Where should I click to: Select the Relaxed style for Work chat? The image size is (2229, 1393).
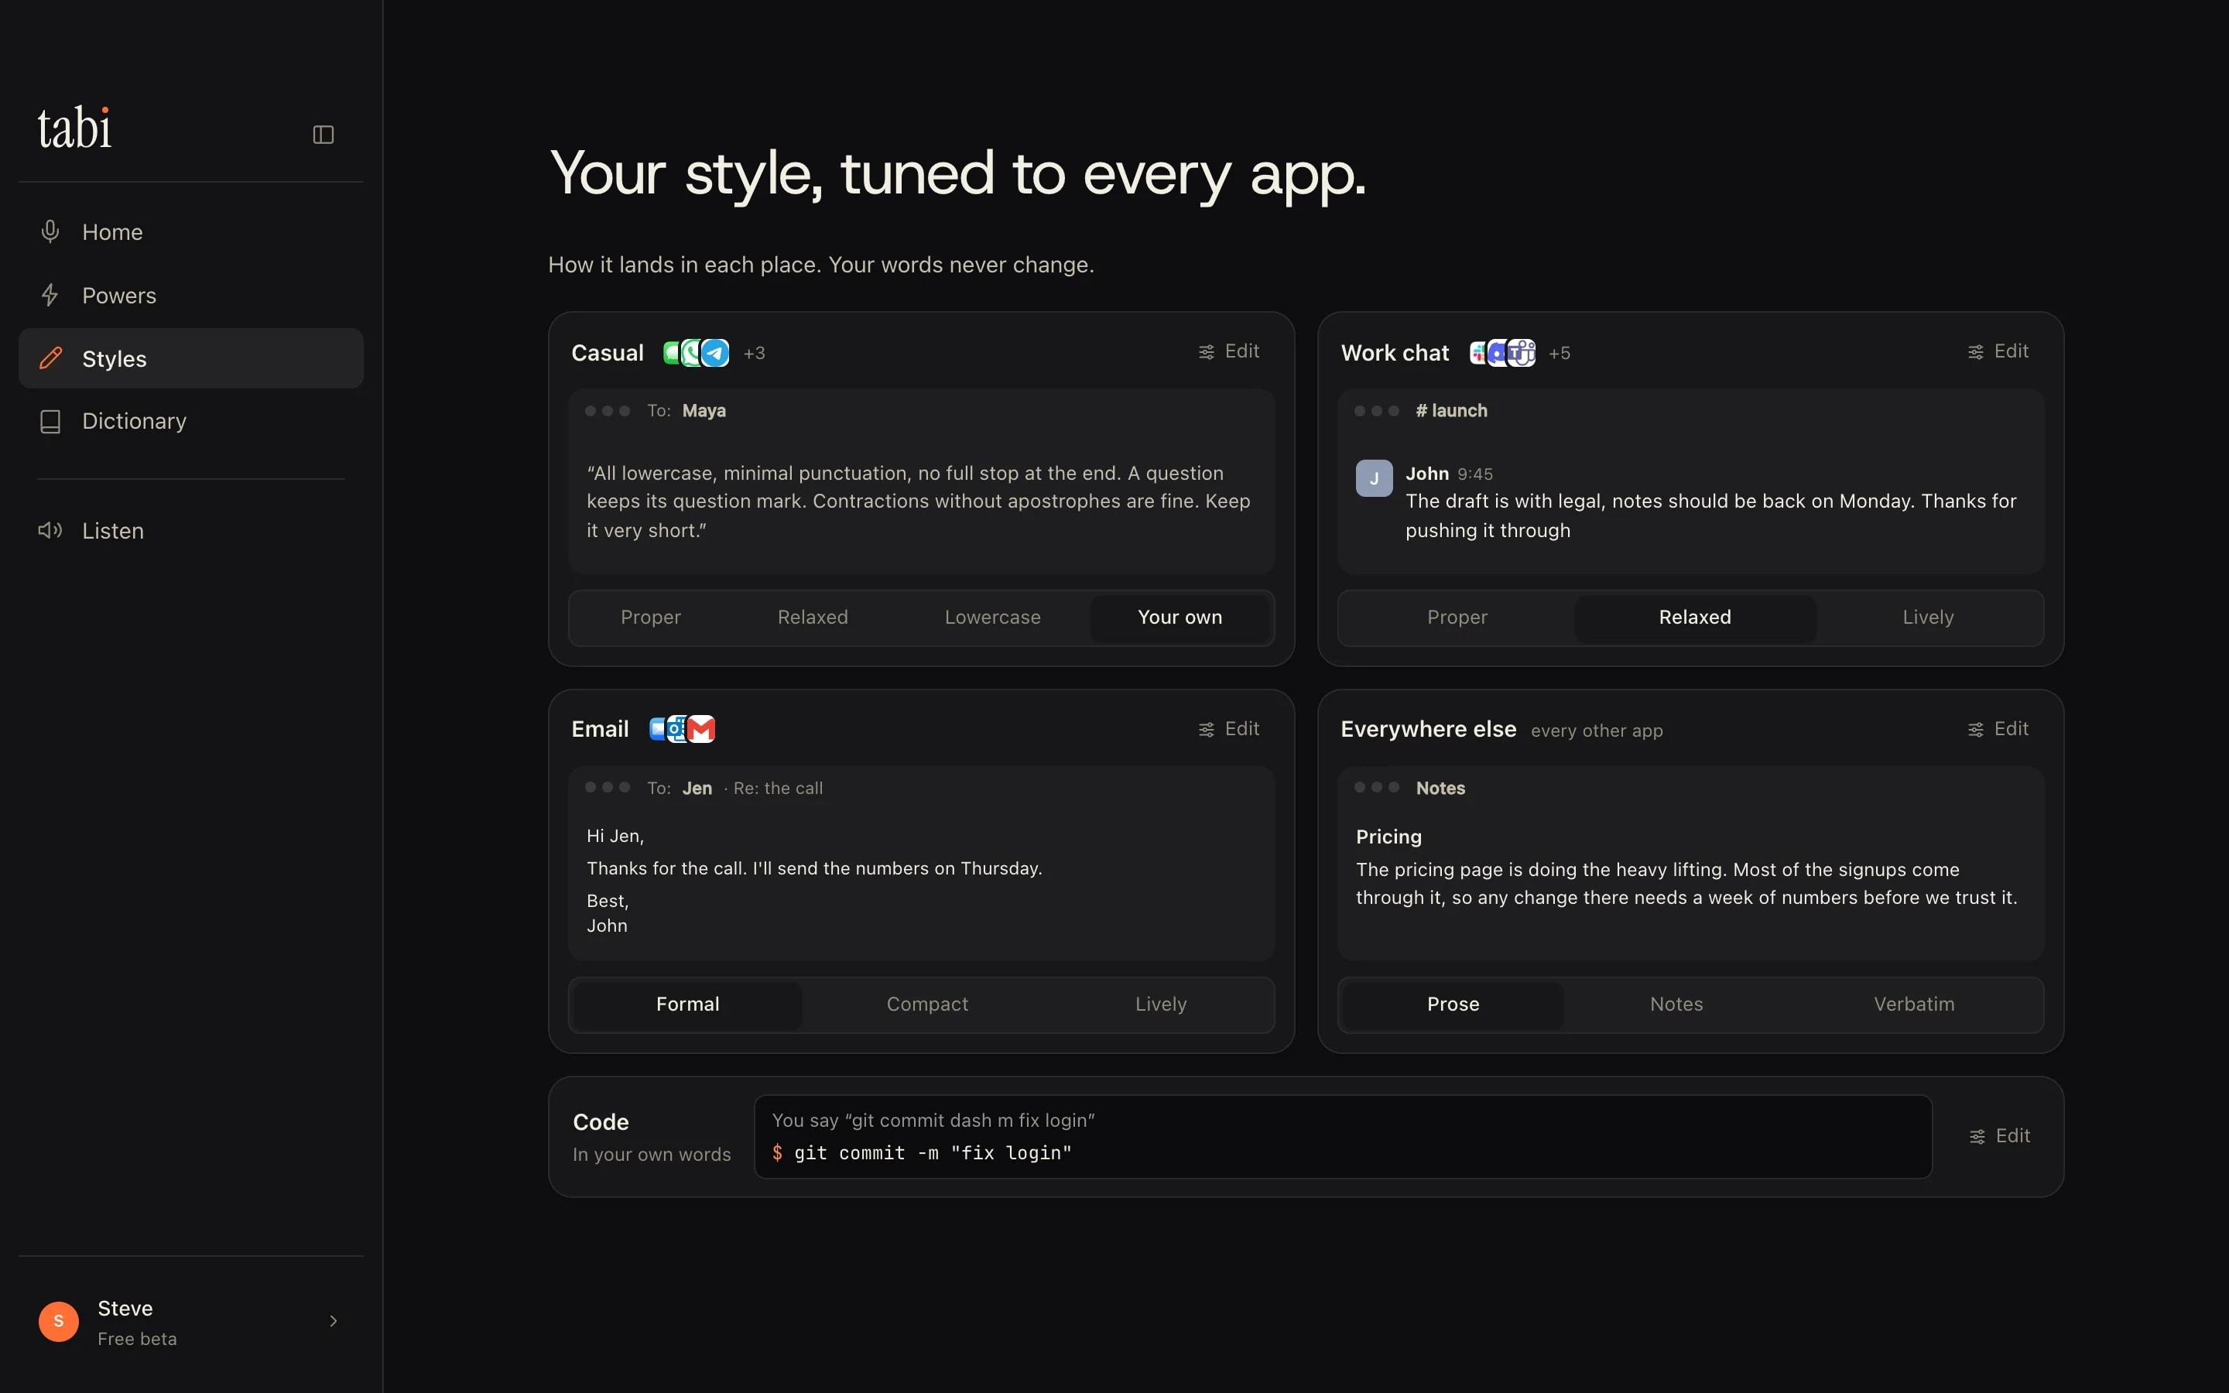tap(1695, 618)
